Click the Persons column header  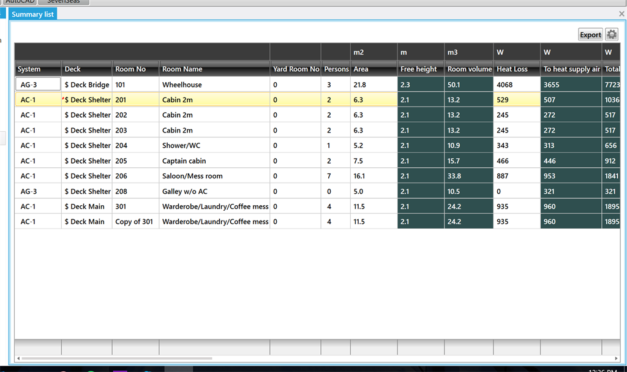[336, 69]
